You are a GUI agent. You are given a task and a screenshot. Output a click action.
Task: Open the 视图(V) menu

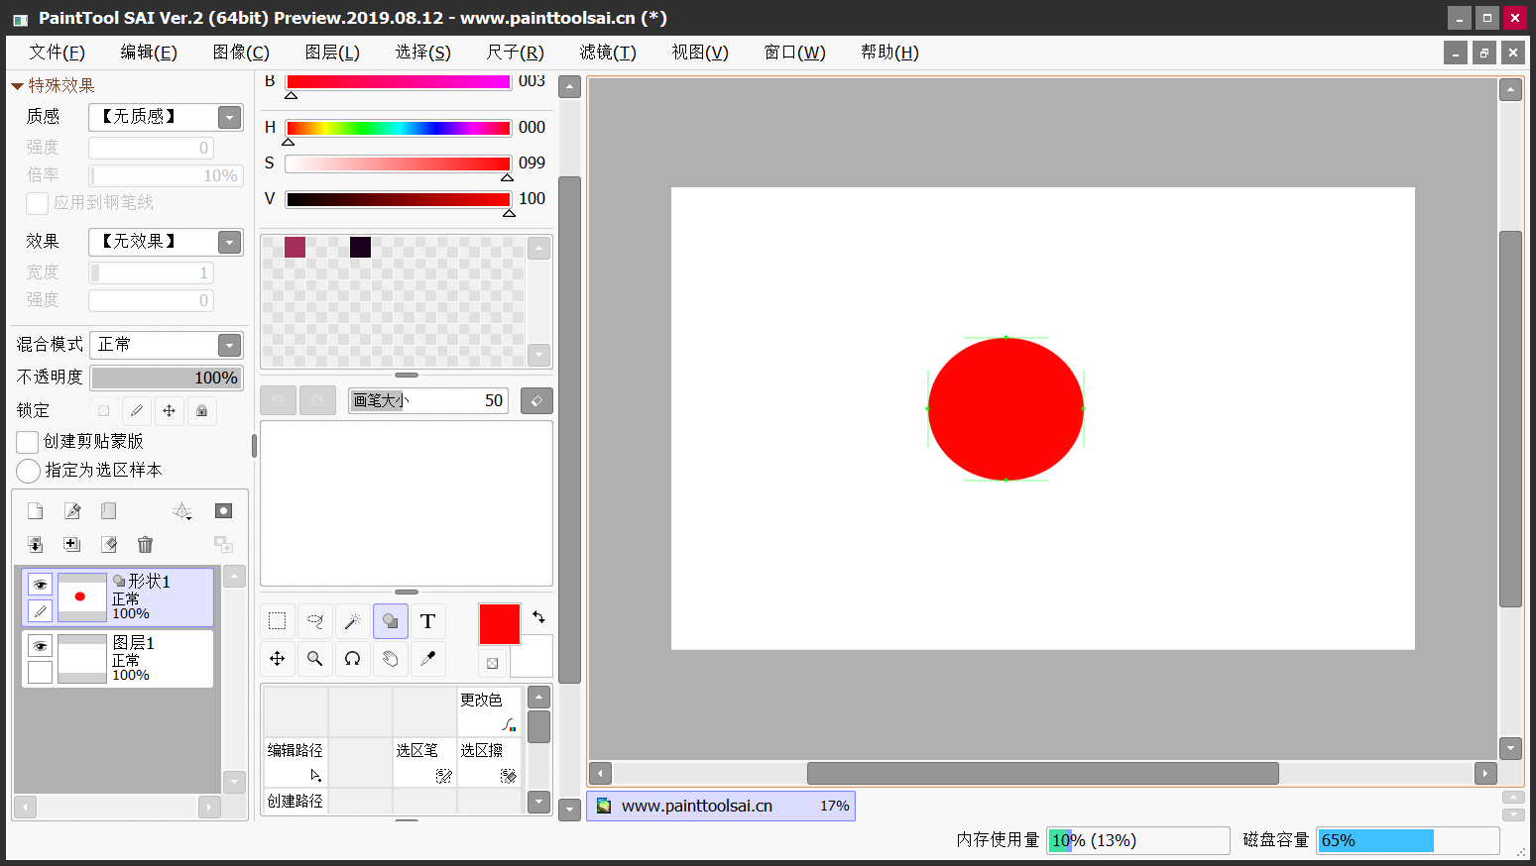click(700, 53)
